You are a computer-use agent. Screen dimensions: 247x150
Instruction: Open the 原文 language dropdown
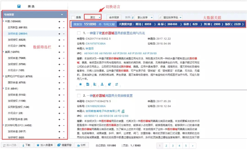coord(93,17)
